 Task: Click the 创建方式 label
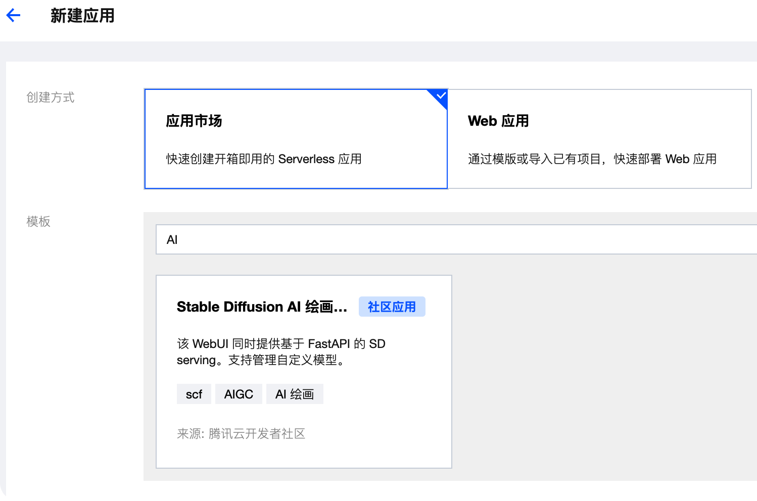[51, 97]
